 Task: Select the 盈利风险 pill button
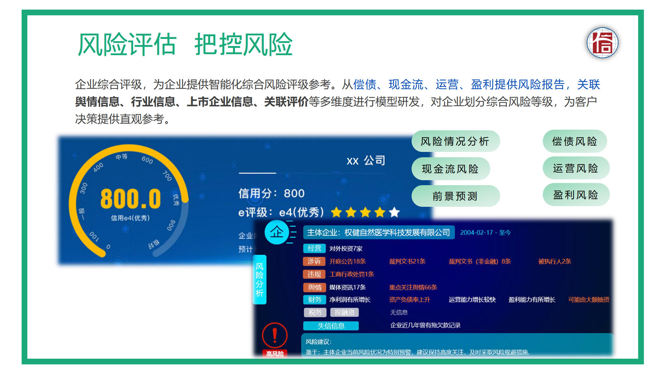[x=576, y=195]
